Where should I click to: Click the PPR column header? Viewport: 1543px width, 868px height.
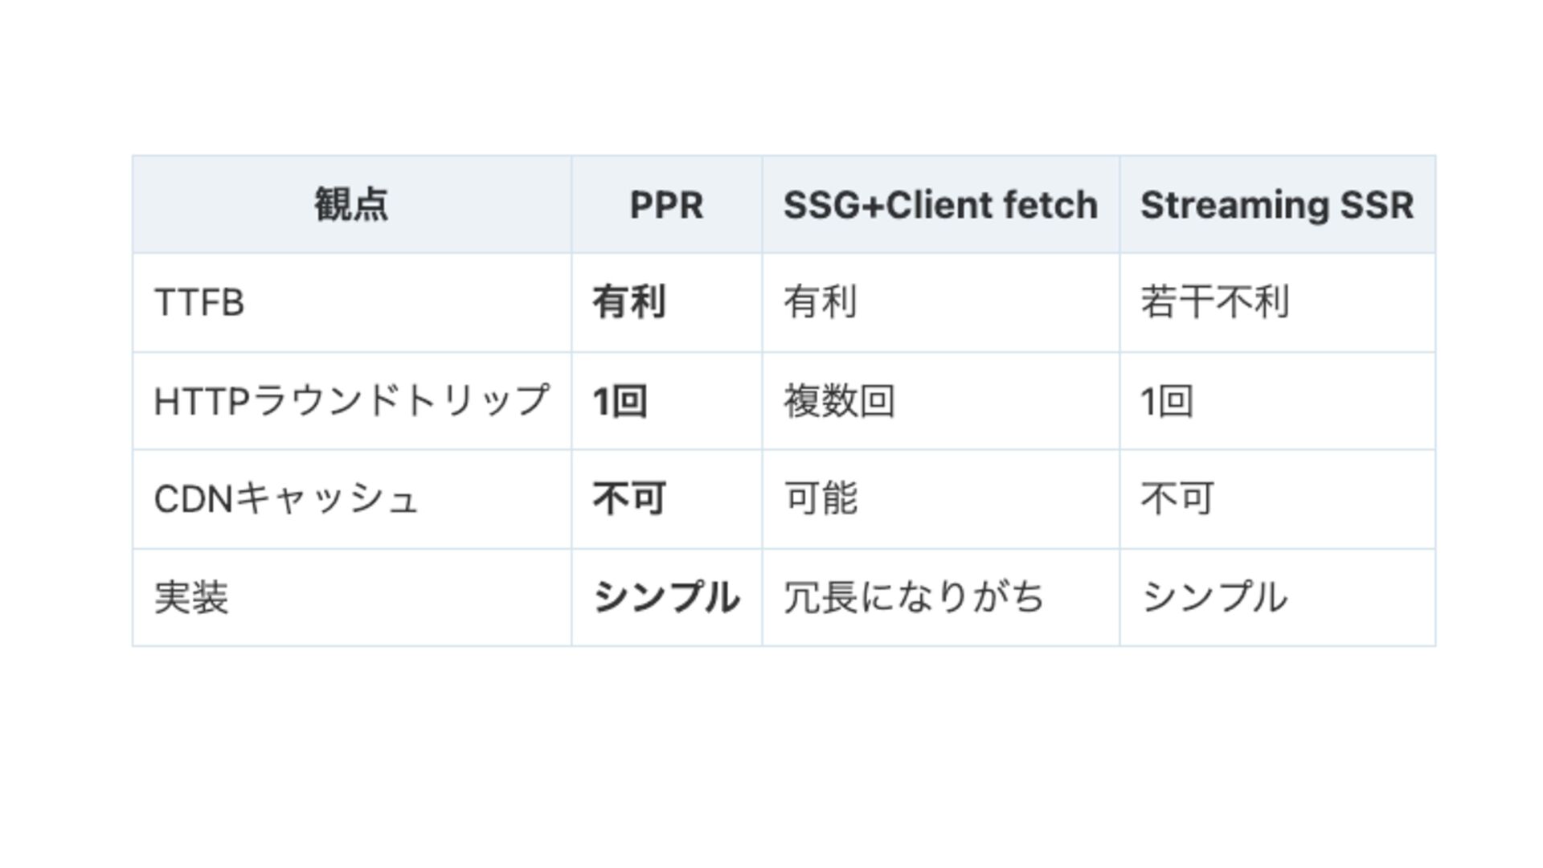point(666,205)
